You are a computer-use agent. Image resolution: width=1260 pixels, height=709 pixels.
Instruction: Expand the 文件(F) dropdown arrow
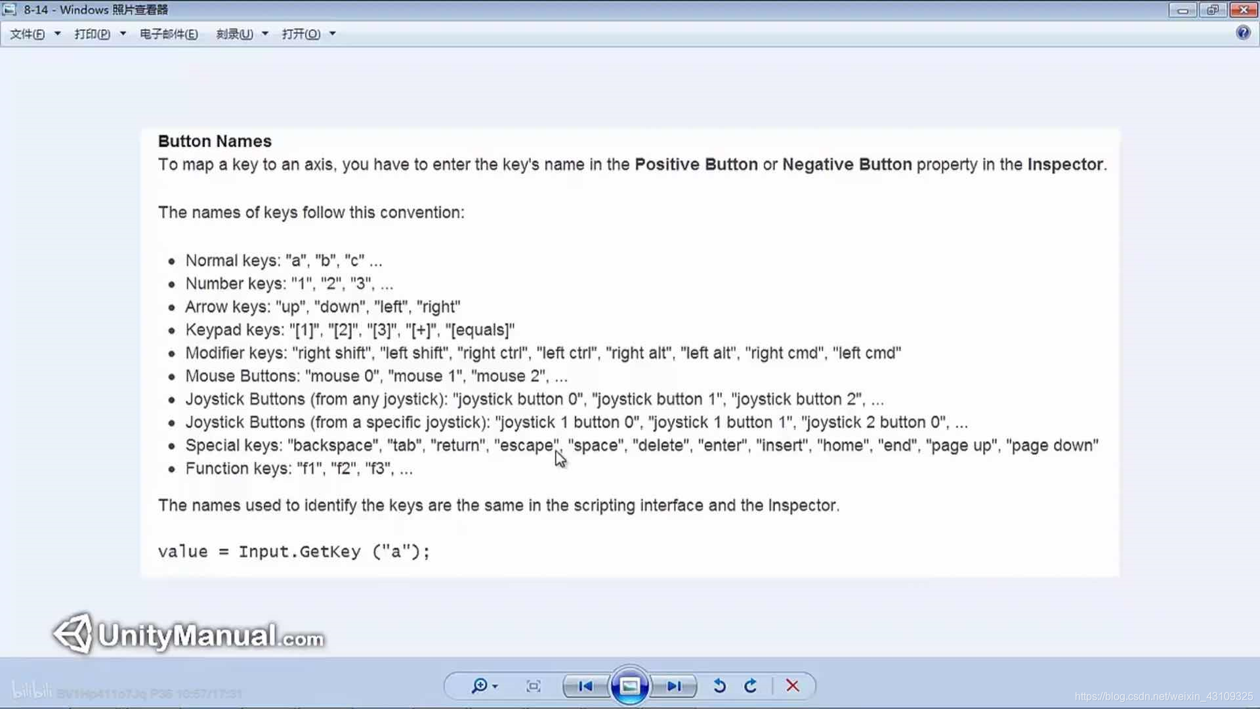tap(58, 33)
